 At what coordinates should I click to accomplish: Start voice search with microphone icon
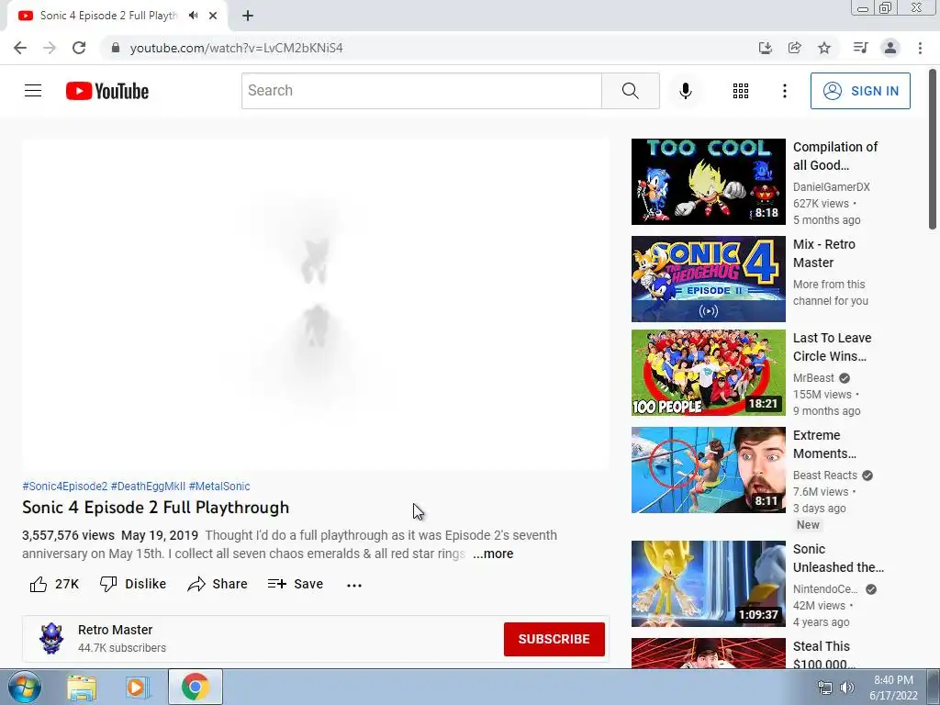pos(686,91)
